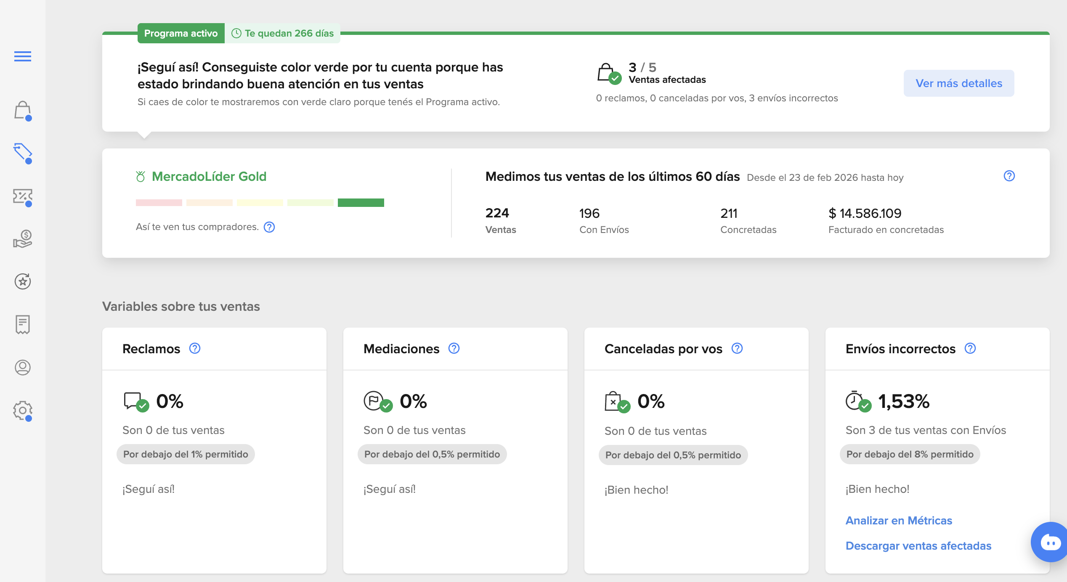Image resolution: width=1067 pixels, height=582 pixels.
Task: Open the chat assistant bubble at bottom right
Action: click(x=1050, y=542)
